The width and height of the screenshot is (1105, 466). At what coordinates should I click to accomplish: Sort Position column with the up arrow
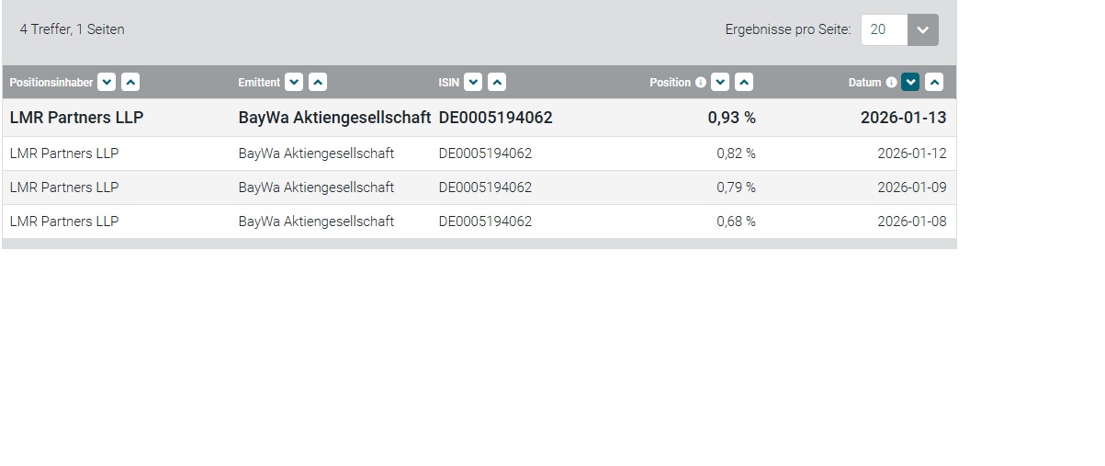pos(745,83)
